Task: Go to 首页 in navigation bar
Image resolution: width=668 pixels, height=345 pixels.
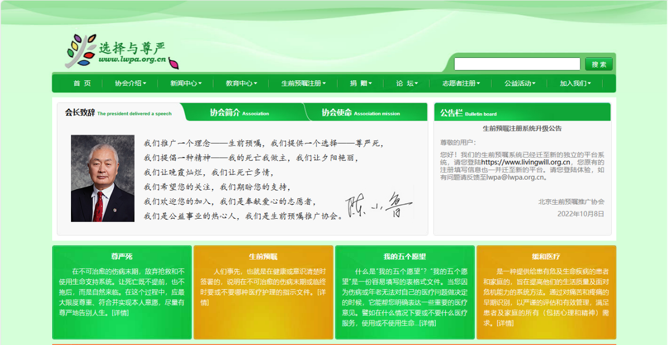Action: coord(82,84)
